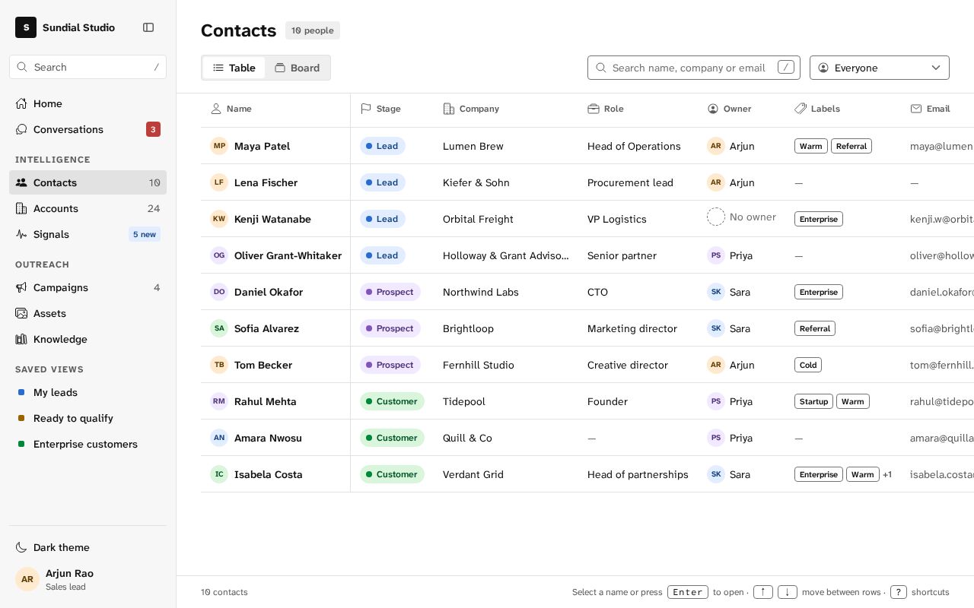Open Conversations in the sidebar
The width and height of the screenshot is (974, 608).
[x=88, y=129]
